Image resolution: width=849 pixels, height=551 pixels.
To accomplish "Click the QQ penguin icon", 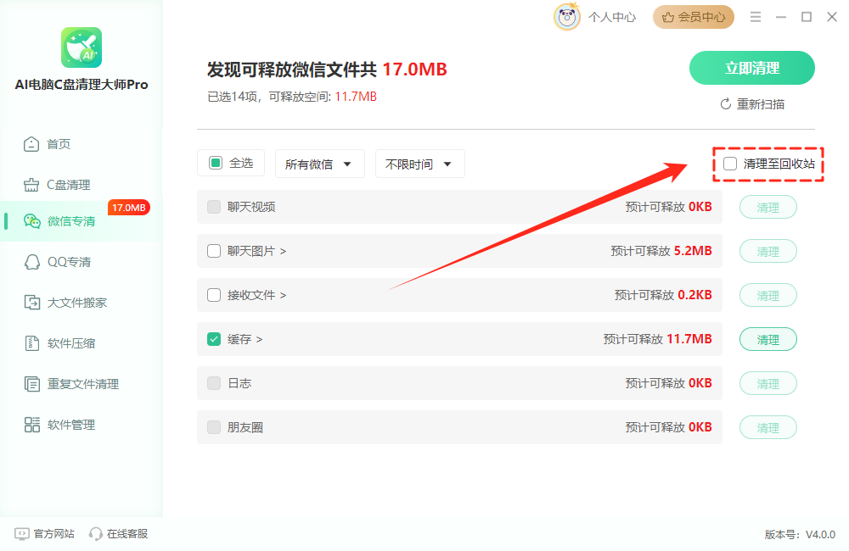I will tap(32, 262).
